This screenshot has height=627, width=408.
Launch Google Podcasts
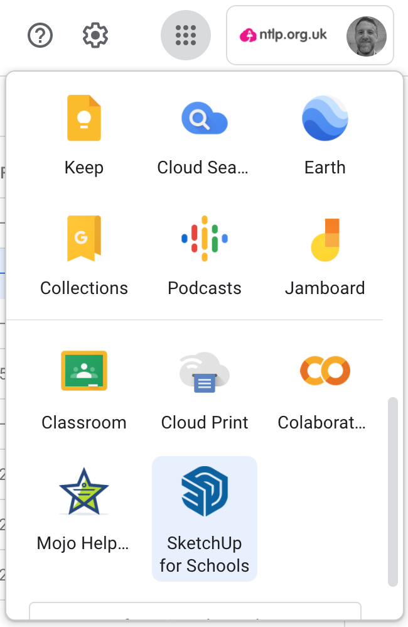[204, 256]
